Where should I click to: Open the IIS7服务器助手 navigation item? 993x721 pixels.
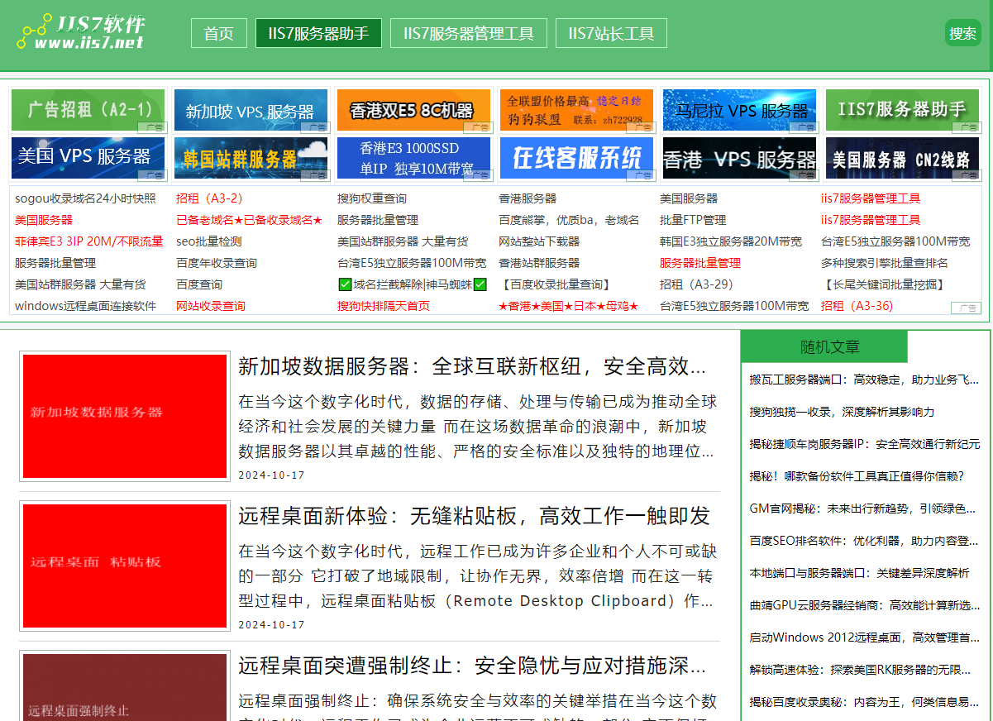coord(318,33)
